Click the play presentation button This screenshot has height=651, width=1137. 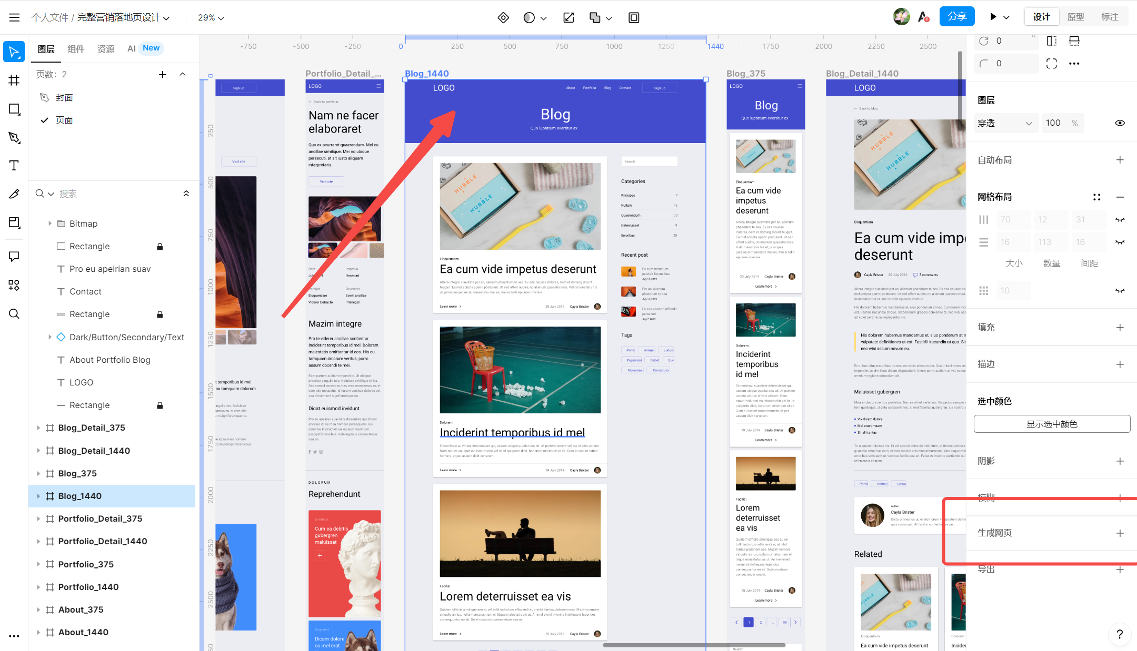click(x=993, y=17)
